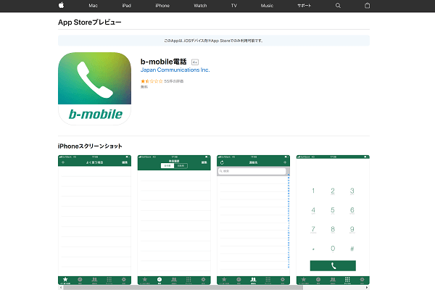Tap digit 0 on the dial pad screenshot

point(333,249)
